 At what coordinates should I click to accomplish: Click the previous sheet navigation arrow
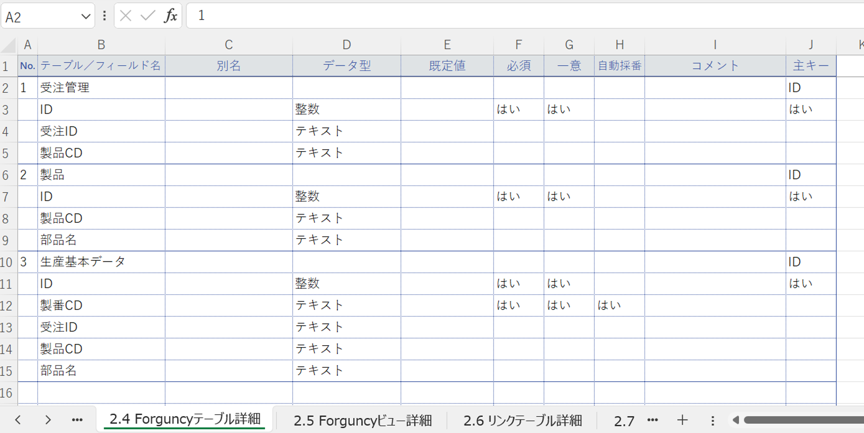pos(18,420)
